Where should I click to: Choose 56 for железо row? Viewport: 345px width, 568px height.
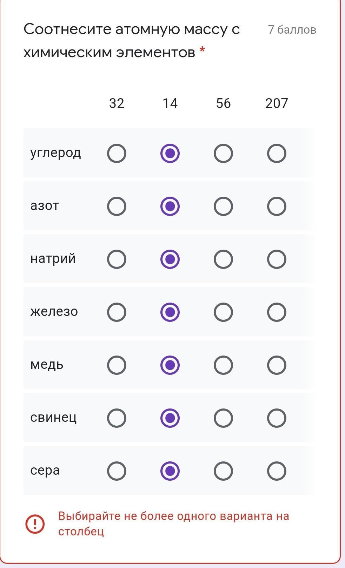pos(223,312)
